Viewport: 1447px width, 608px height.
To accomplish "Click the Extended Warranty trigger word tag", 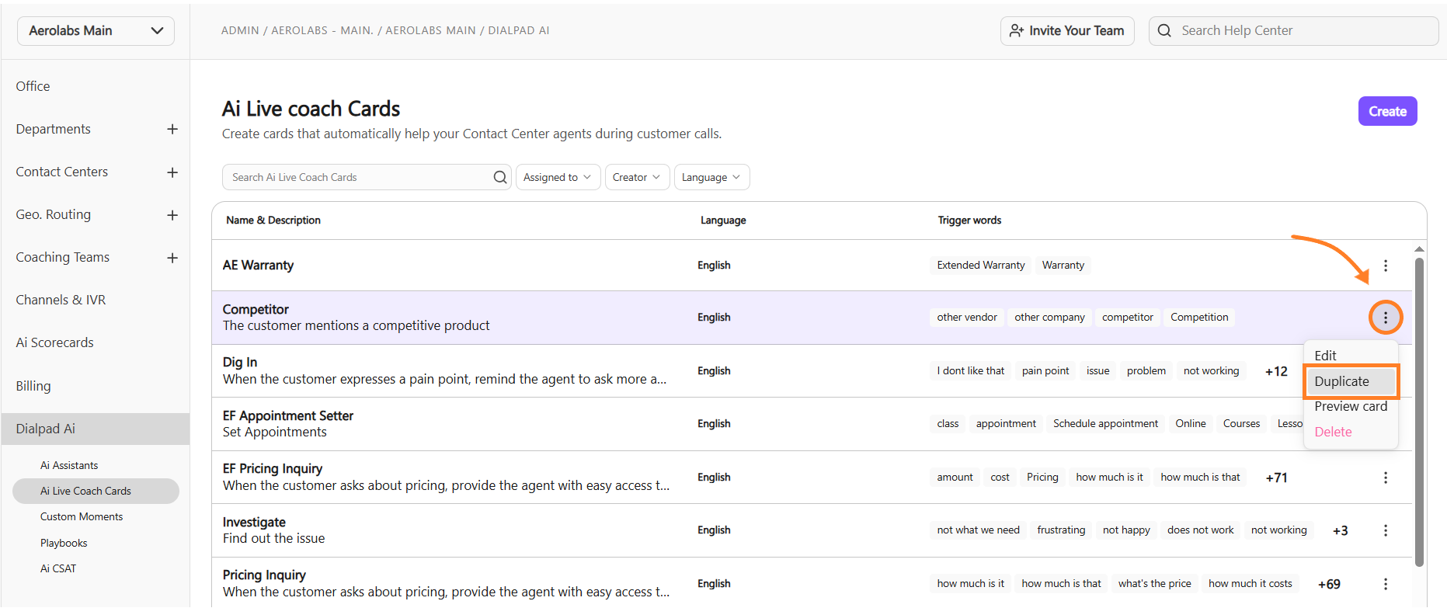I will coord(981,266).
